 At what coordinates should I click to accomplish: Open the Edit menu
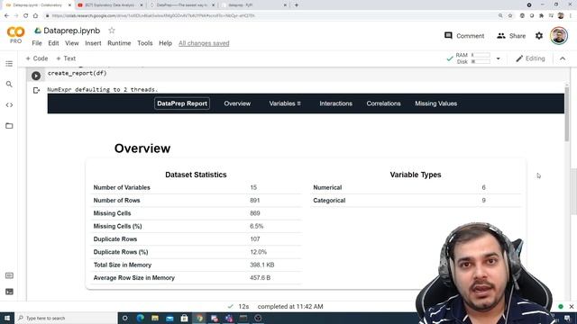click(53, 43)
